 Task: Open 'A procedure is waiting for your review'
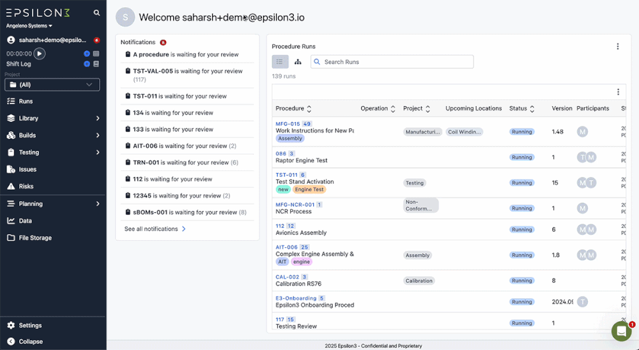187,54
